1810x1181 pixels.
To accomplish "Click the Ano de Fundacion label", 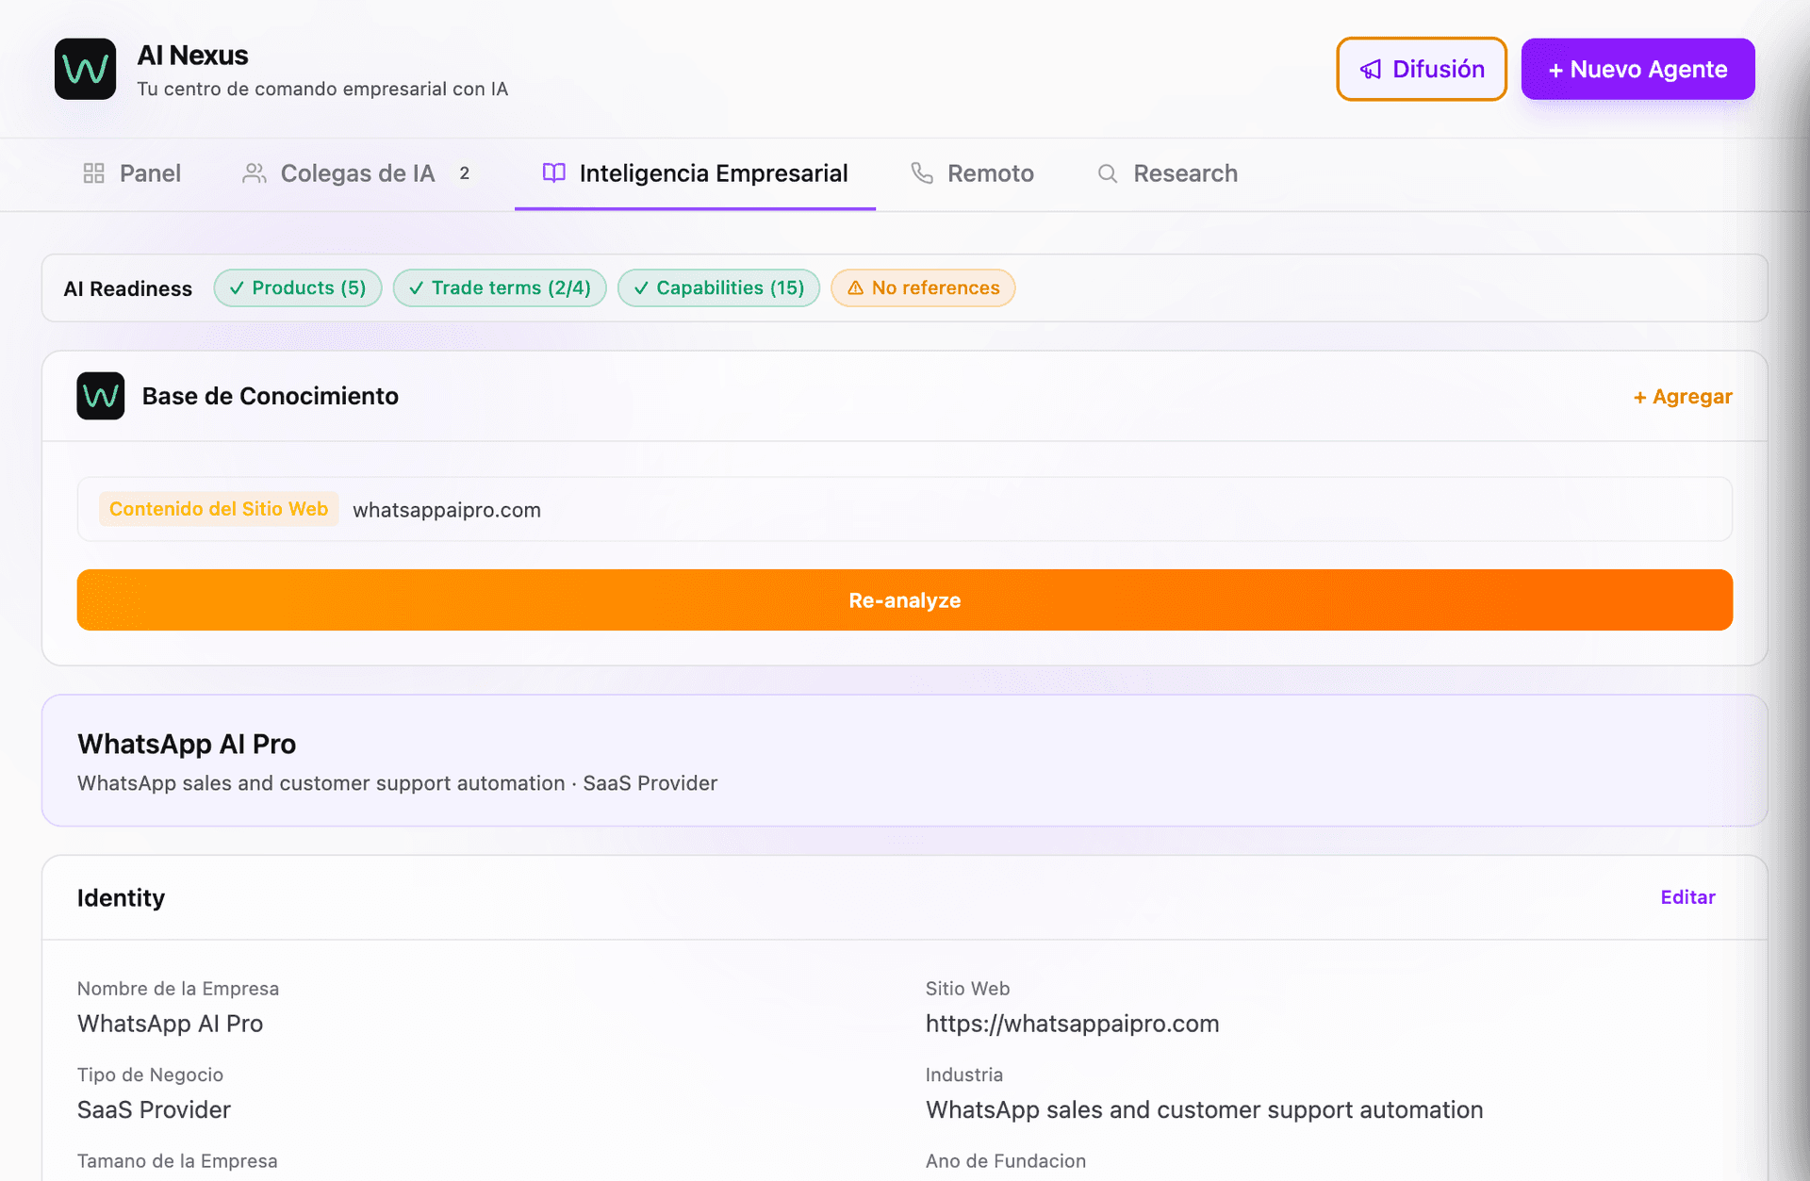I will pos(1005,1161).
